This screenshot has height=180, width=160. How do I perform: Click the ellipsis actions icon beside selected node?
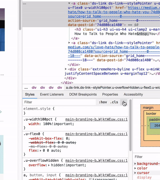click(x=25, y=4)
